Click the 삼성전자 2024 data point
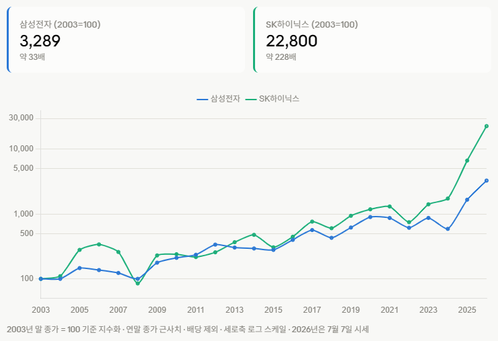Screen dimensions: 498x341 point(448,229)
